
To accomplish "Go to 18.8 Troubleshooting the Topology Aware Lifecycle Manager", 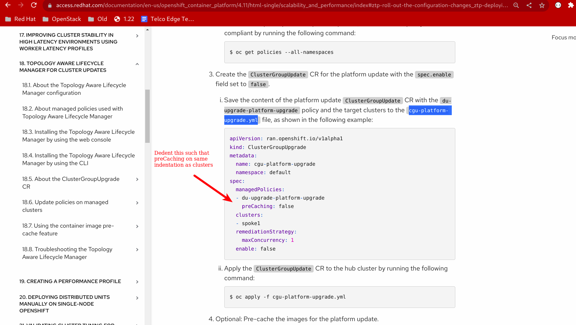I will point(67,253).
